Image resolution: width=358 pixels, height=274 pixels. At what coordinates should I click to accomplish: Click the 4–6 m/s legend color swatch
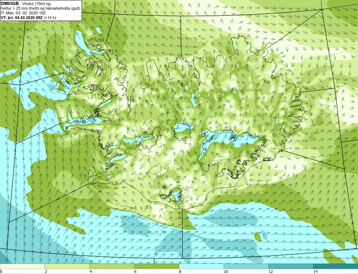112,266
